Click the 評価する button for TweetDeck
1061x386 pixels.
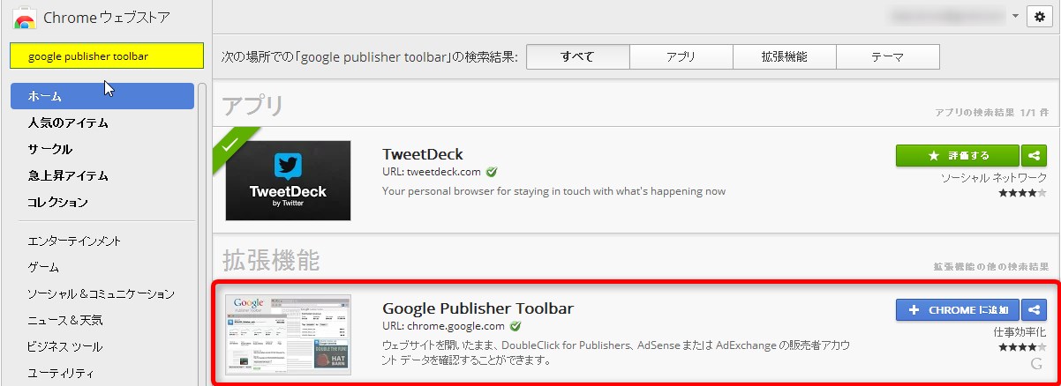(958, 155)
